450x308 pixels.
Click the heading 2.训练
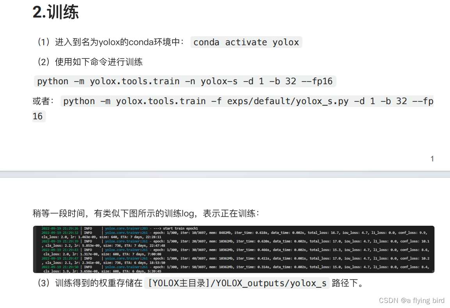pos(56,12)
